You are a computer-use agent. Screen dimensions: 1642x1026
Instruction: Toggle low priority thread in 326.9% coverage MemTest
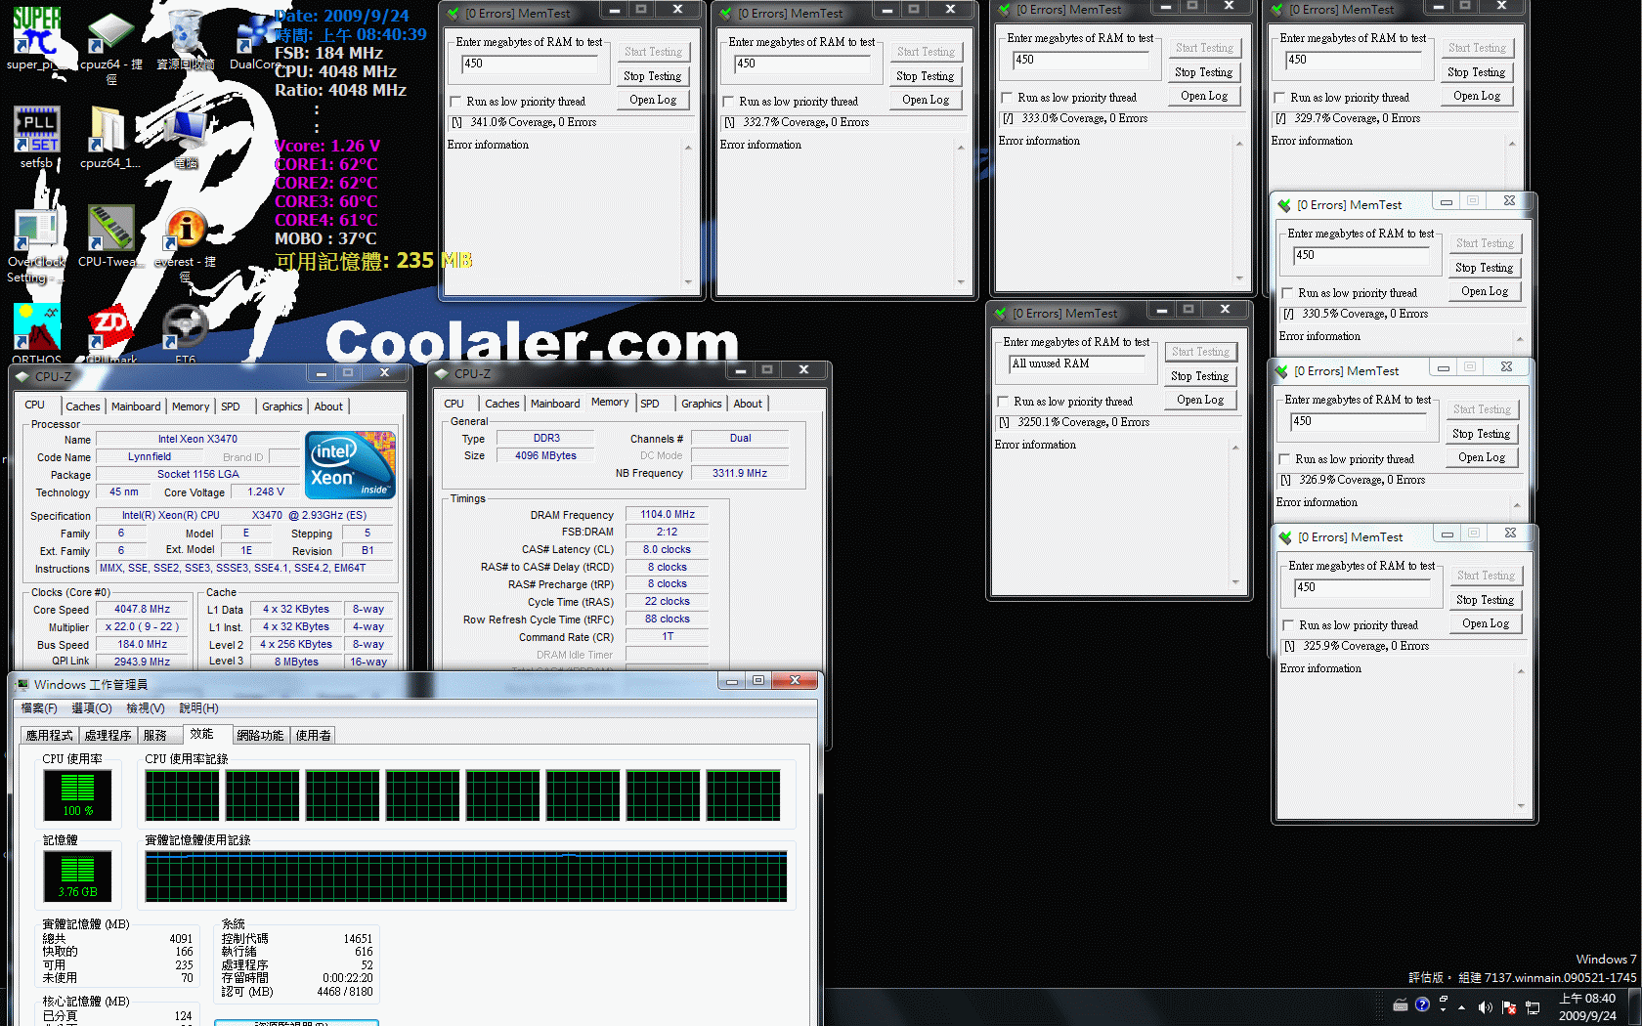click(1284, 459)
